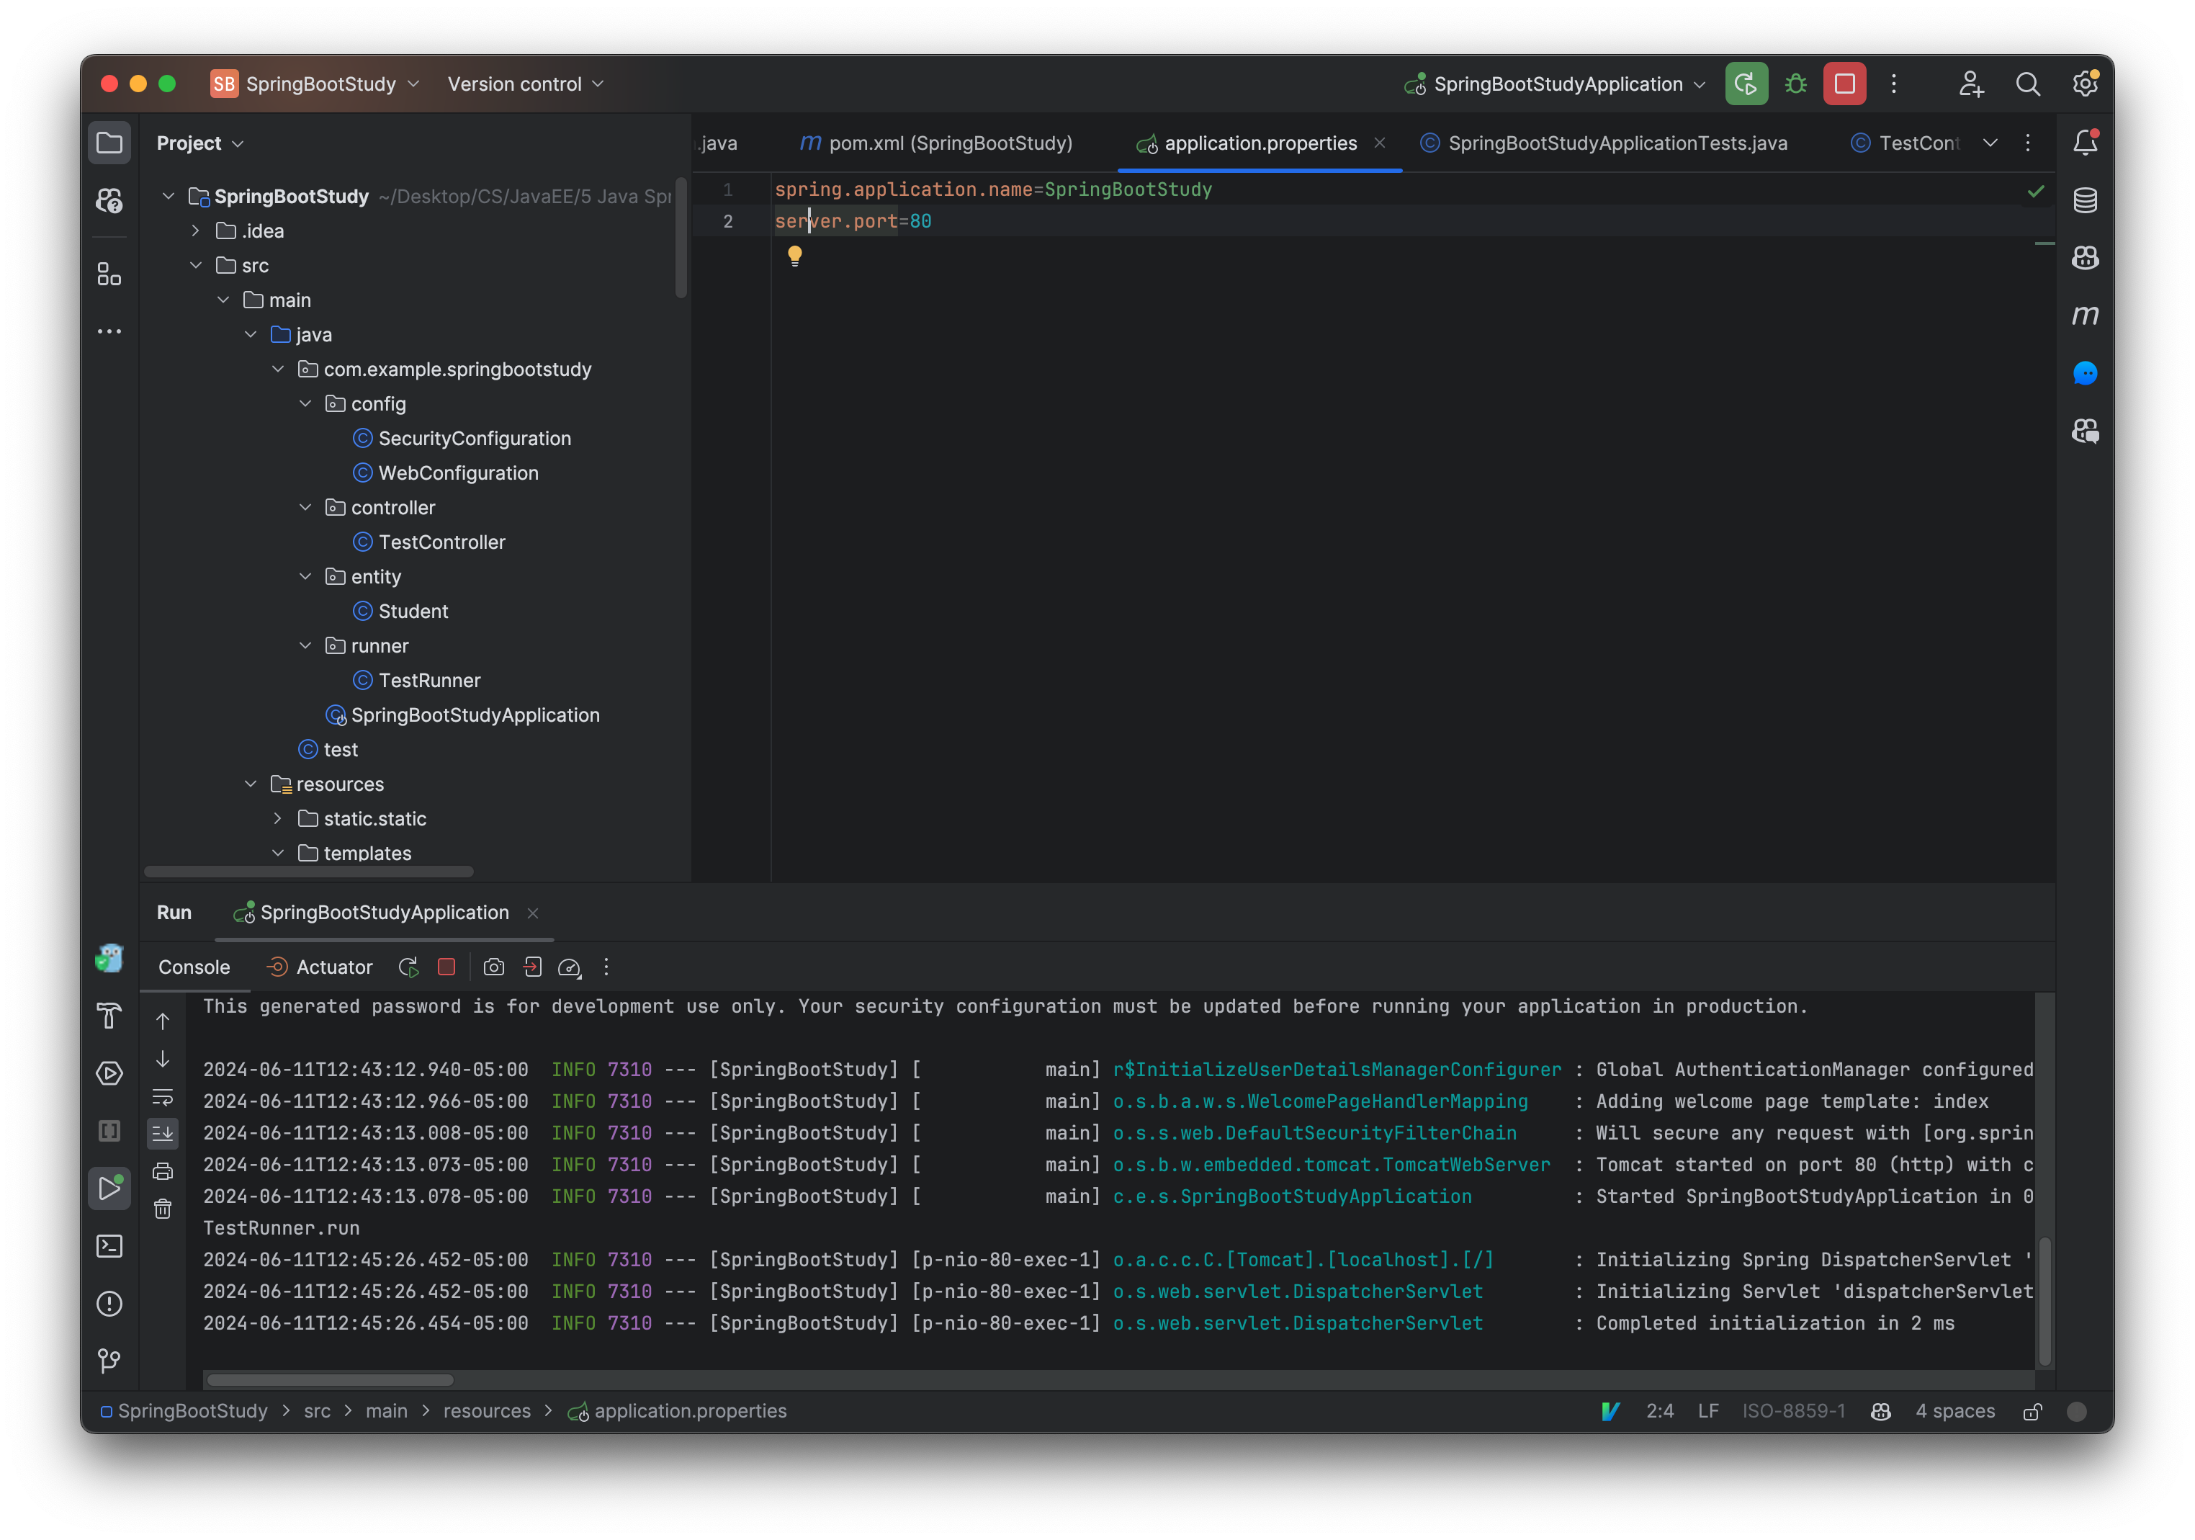Open the Maven tool window
Viewport: 2195px width, 1540px height.
pos(2085,315)
